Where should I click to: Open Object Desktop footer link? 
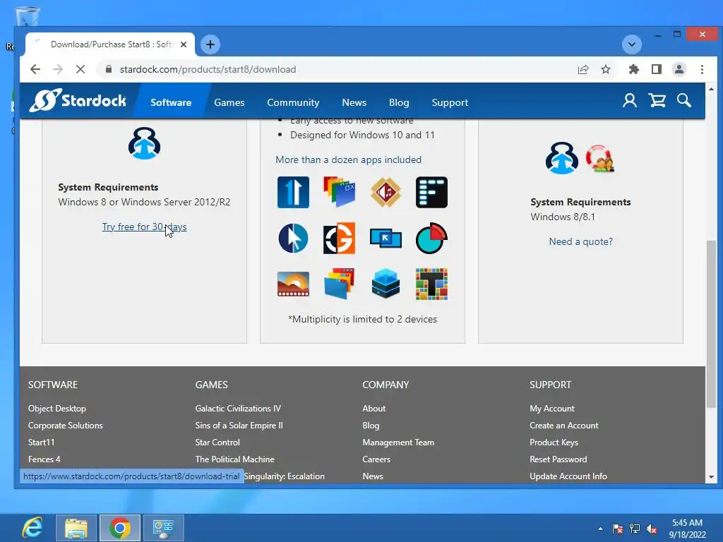click(x=57, y=409)
